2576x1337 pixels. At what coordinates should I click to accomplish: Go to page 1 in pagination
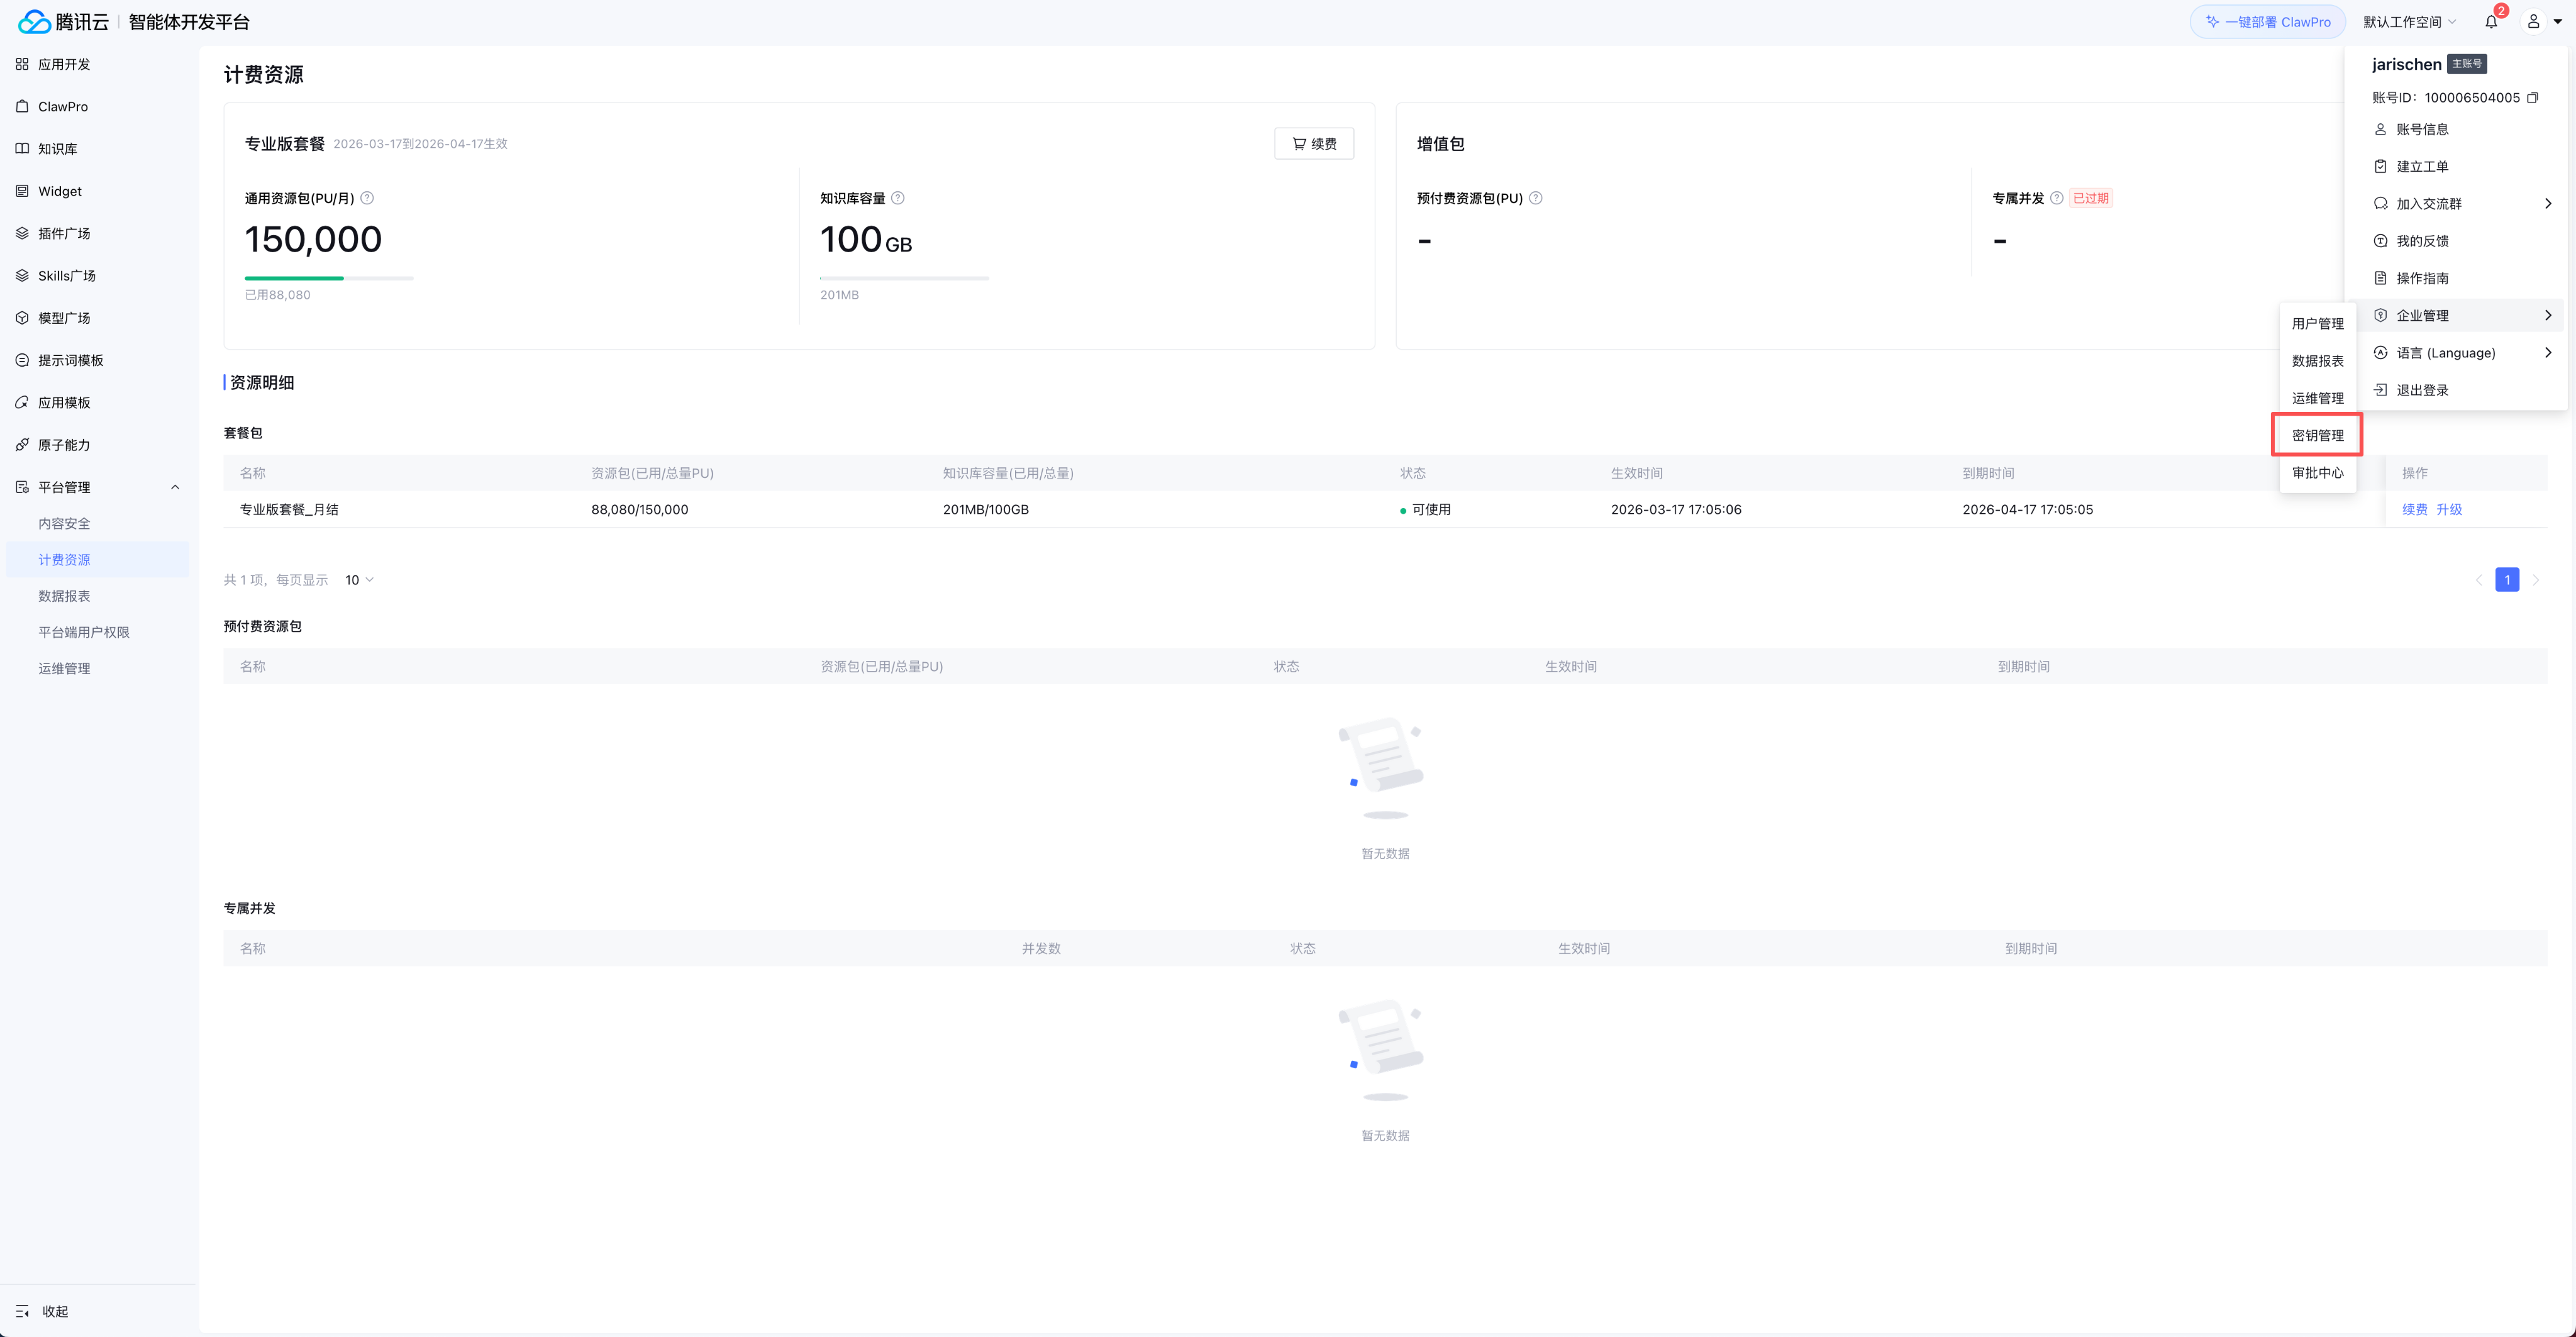tap(2507, 580)
